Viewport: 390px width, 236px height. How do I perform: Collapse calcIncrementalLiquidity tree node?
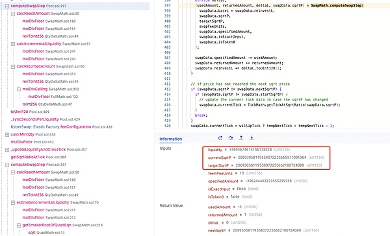[13, 44]
